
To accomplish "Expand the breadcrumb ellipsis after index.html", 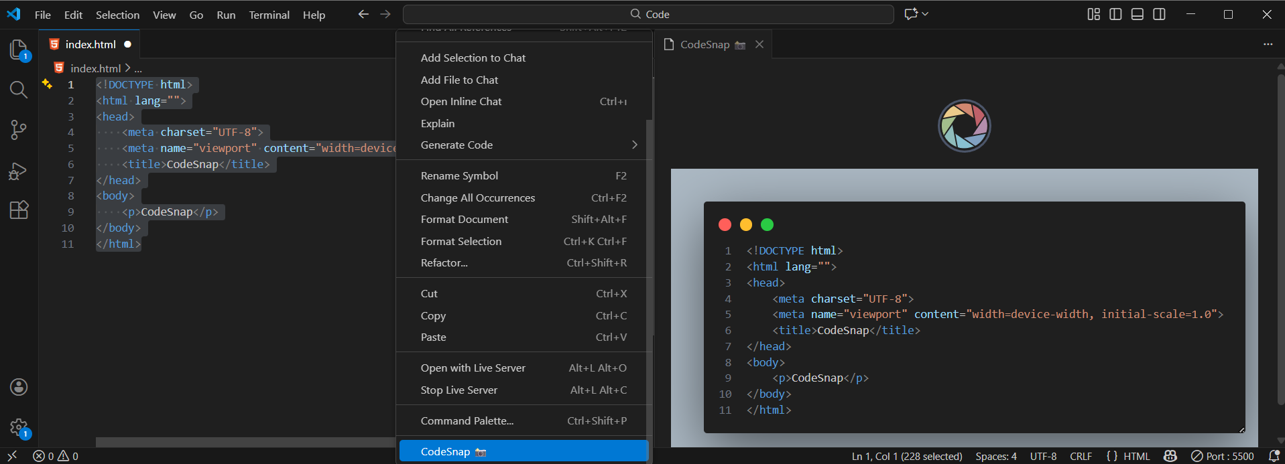I will click(138, 68).
